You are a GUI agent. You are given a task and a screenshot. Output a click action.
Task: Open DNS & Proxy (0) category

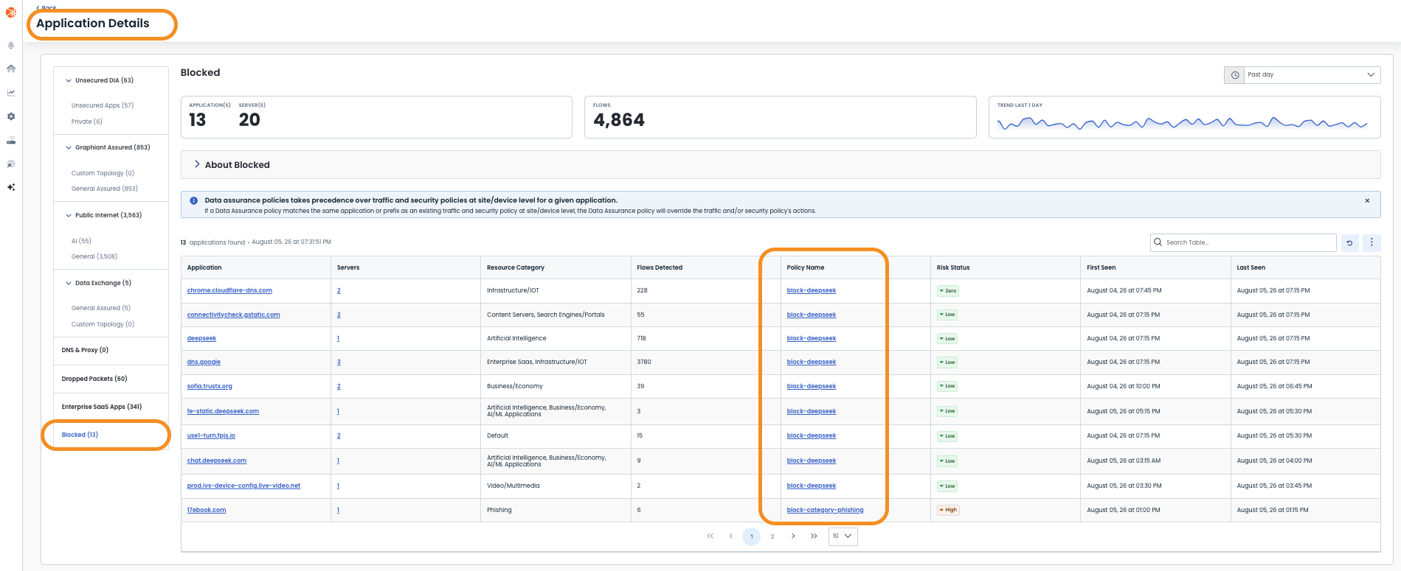[85, 350]
